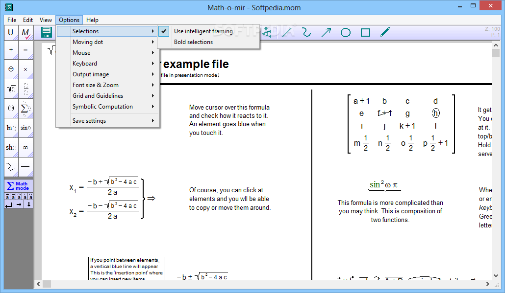Image resolution: width=505 pixels, height=293 pixels.
Task: Select the horizontal line keypad button
Action: point(25,167)
